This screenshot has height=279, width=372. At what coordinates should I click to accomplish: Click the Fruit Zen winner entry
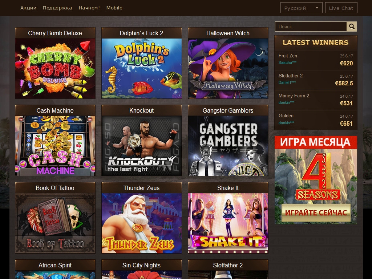pyautogui.click(x=315, y=60)
